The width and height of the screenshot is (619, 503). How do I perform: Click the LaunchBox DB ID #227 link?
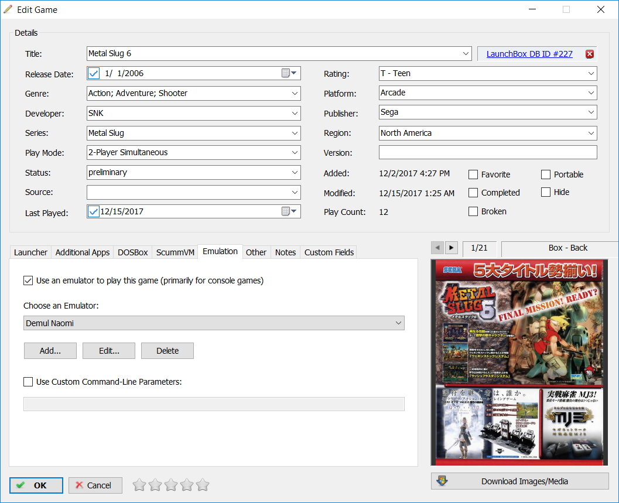tap(529, 54)
